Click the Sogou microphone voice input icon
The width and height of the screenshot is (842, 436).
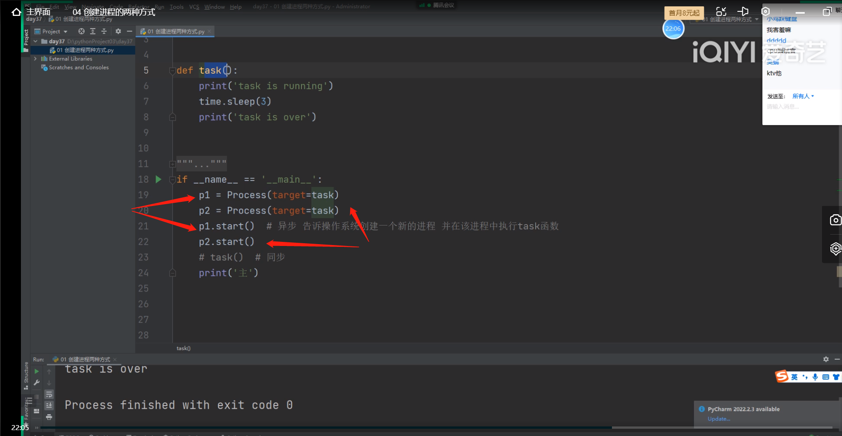pyautogui.click(x=815, y=376)
